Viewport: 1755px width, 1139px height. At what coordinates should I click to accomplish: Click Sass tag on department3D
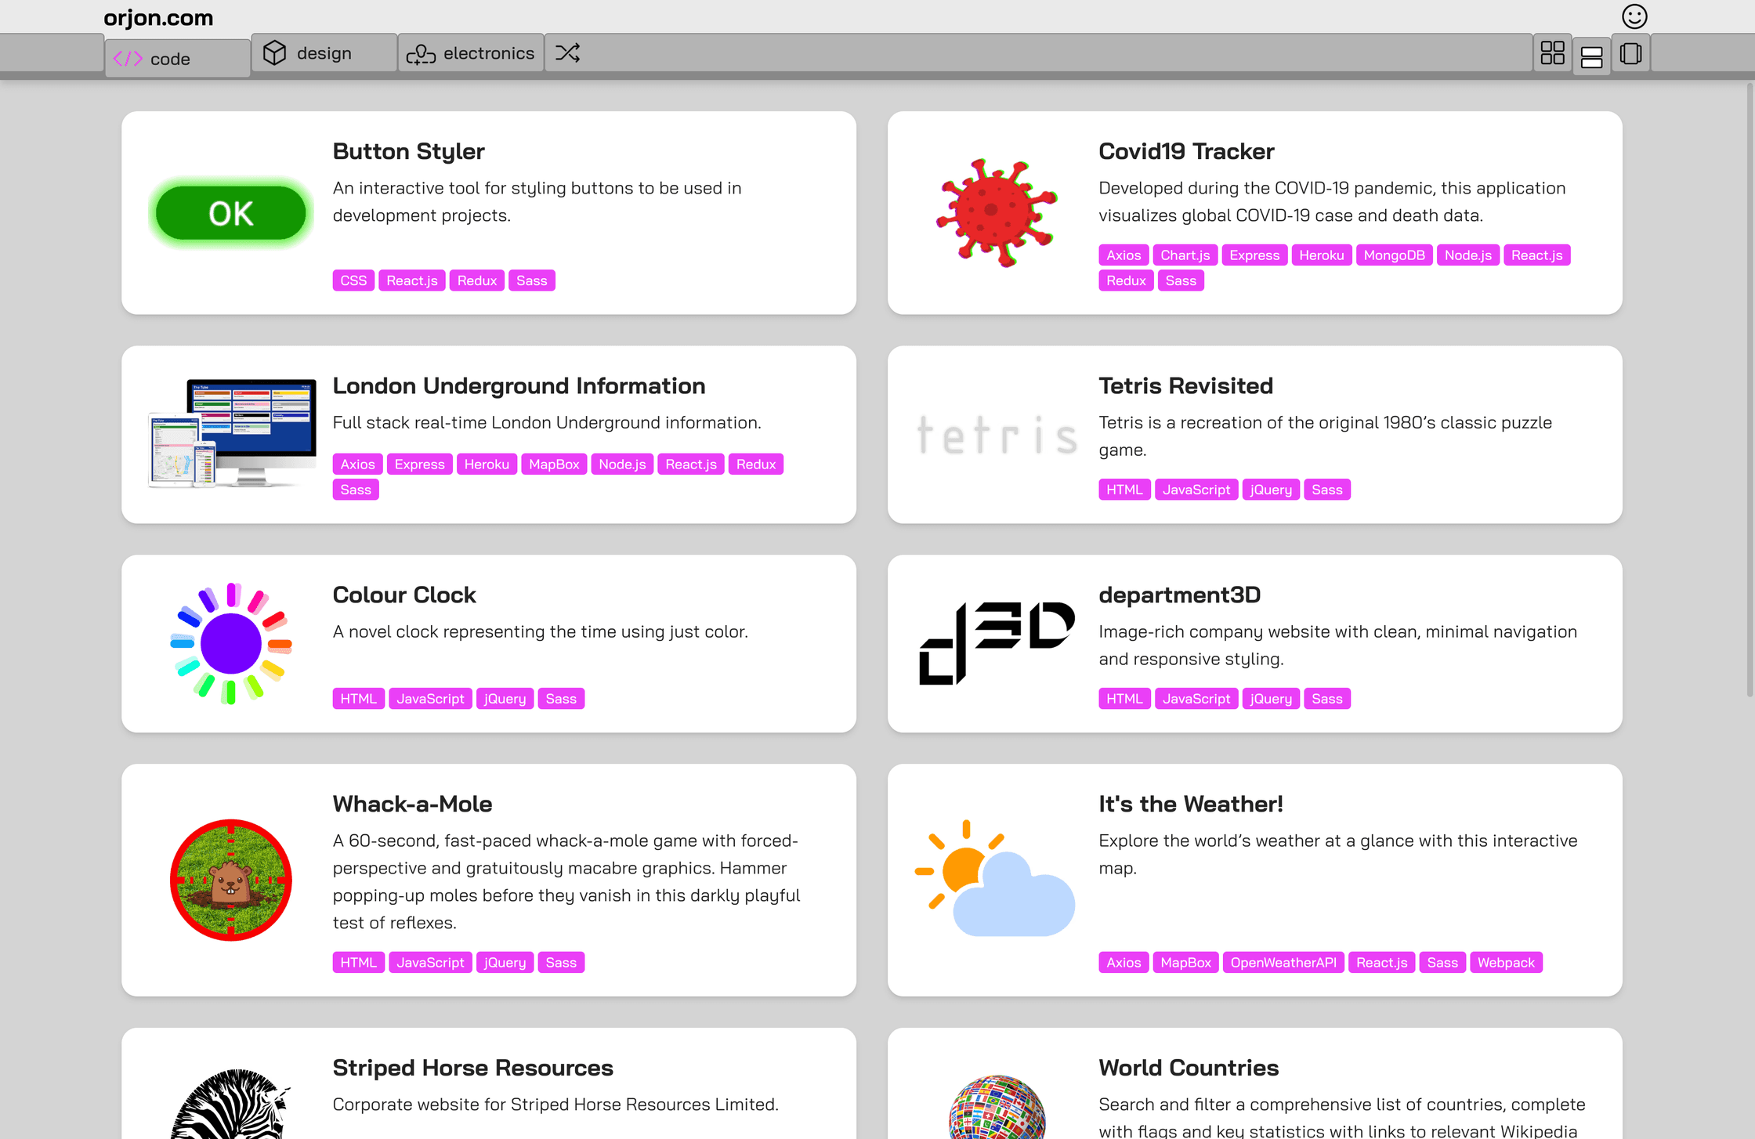click(x=1327, y=699)
